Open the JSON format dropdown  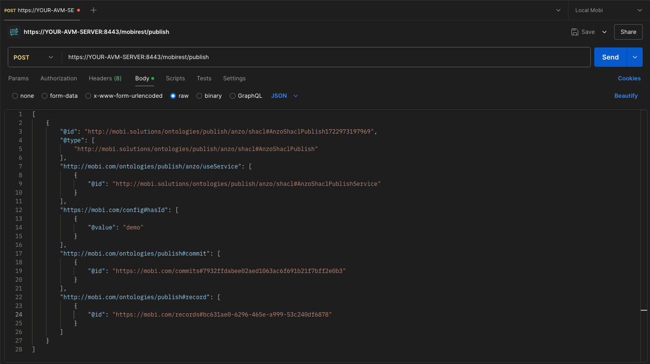[x=285, y=96]
